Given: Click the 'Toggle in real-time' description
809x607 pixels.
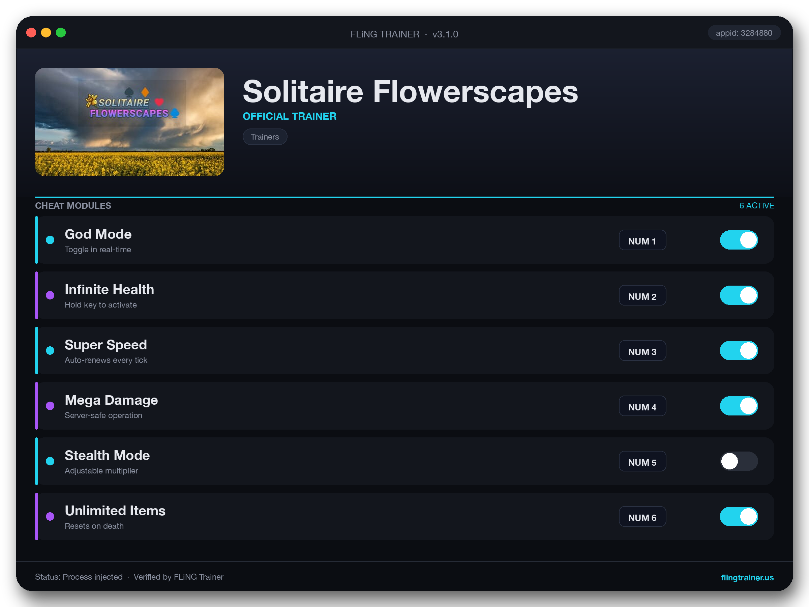Looking at the screenshot, I should [x=98, y=250].
